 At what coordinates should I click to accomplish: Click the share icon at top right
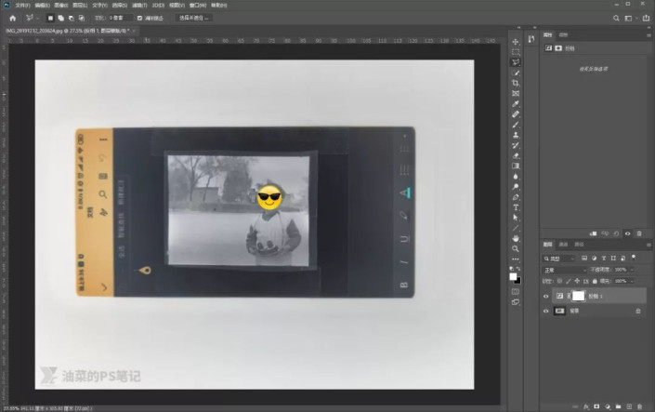click(x=646, y=18)
